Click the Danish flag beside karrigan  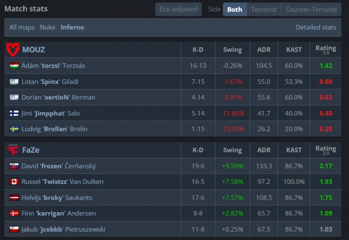pos(14,214)
